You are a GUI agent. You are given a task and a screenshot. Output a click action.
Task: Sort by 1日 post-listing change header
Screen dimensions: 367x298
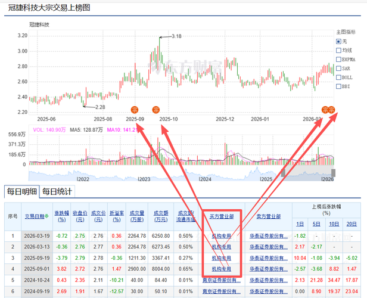tap(300, 224)
